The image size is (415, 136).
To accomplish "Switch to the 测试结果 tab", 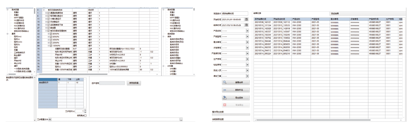I will point(337,13).
